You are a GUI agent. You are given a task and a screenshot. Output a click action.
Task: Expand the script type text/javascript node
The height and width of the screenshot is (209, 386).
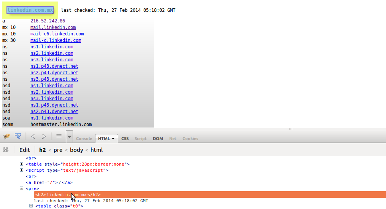(22, 170)
